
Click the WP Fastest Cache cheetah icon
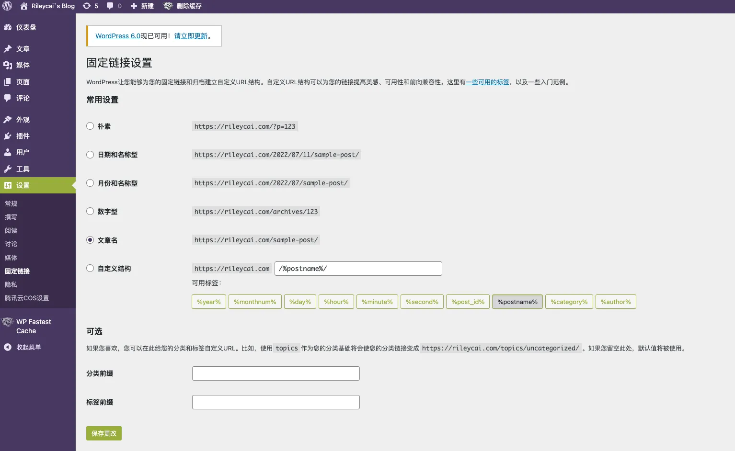pos(8,322)
